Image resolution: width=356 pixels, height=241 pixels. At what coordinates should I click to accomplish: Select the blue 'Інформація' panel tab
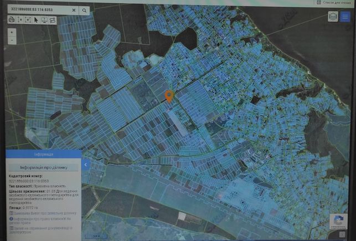pos(44,154)
